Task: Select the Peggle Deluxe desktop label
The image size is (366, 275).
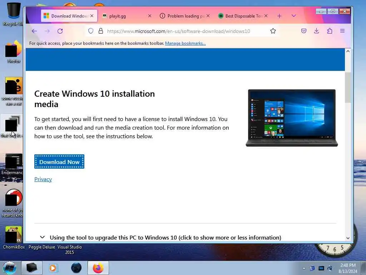Action: point(42,247)
